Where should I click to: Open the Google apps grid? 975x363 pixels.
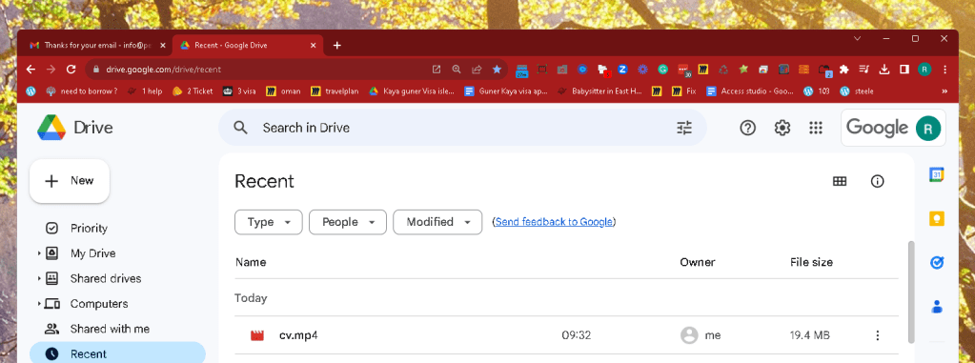(x=816, y=128)
